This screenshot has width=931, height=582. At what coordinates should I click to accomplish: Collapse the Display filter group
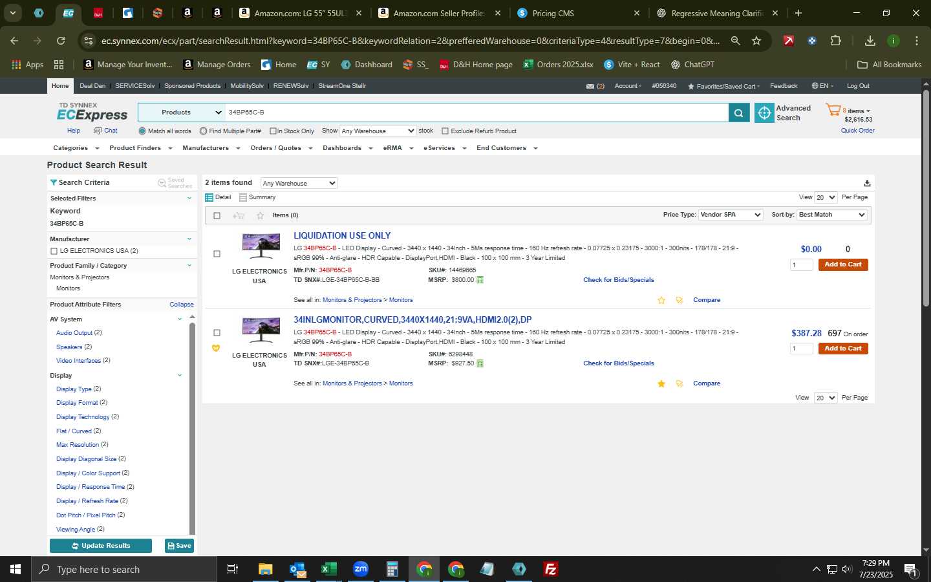(180, 375)
